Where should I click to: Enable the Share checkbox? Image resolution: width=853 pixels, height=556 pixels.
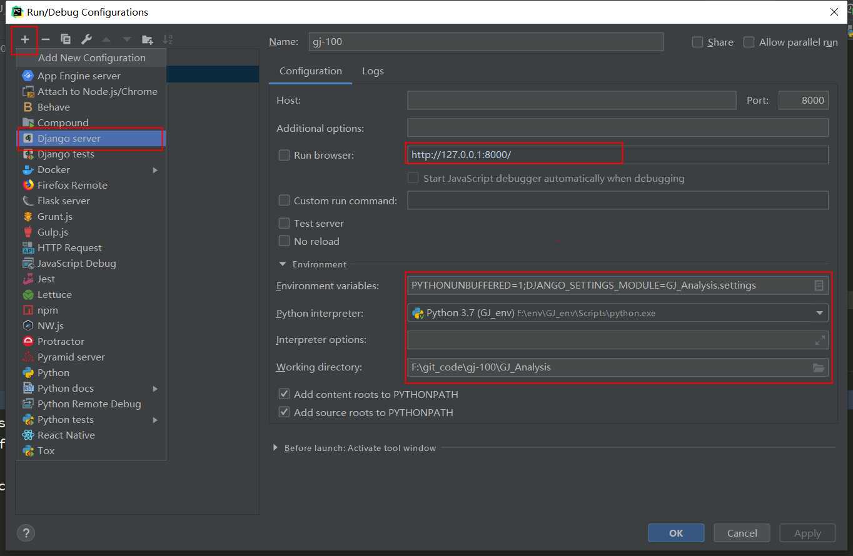point(698,42)
